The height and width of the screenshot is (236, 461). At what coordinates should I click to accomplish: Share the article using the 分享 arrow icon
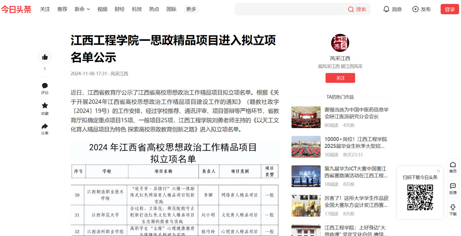click(45, 126)
